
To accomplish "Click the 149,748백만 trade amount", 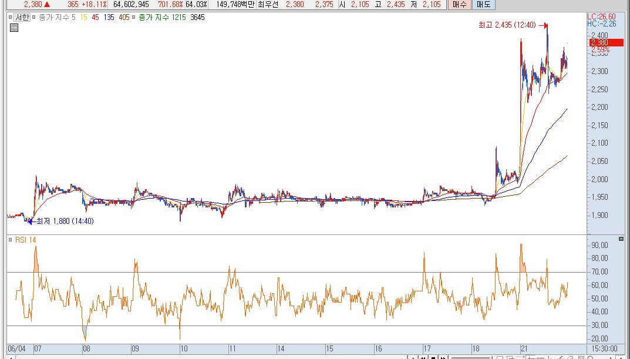I will coord(235,5).
